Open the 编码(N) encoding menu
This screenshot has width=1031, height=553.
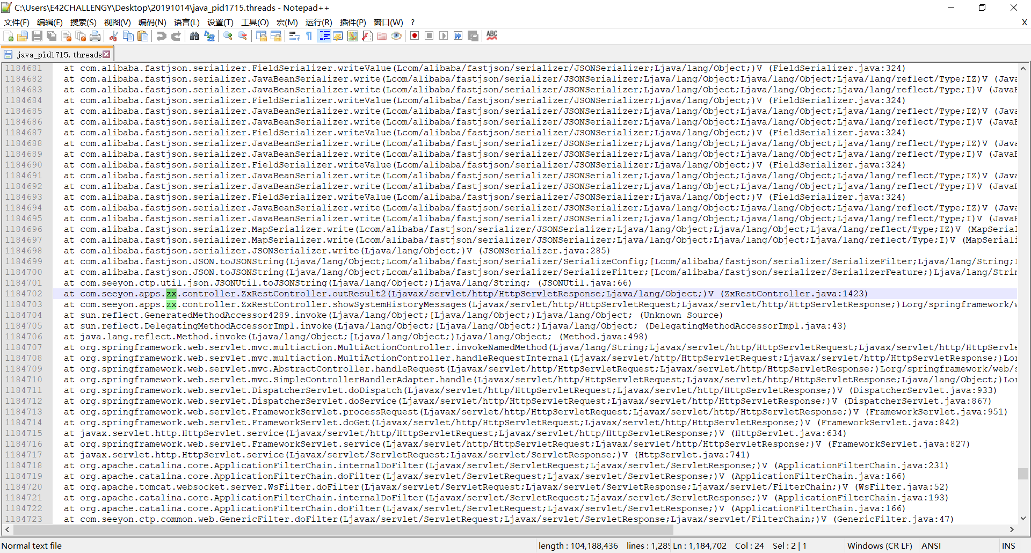click(x=152, y=22)
